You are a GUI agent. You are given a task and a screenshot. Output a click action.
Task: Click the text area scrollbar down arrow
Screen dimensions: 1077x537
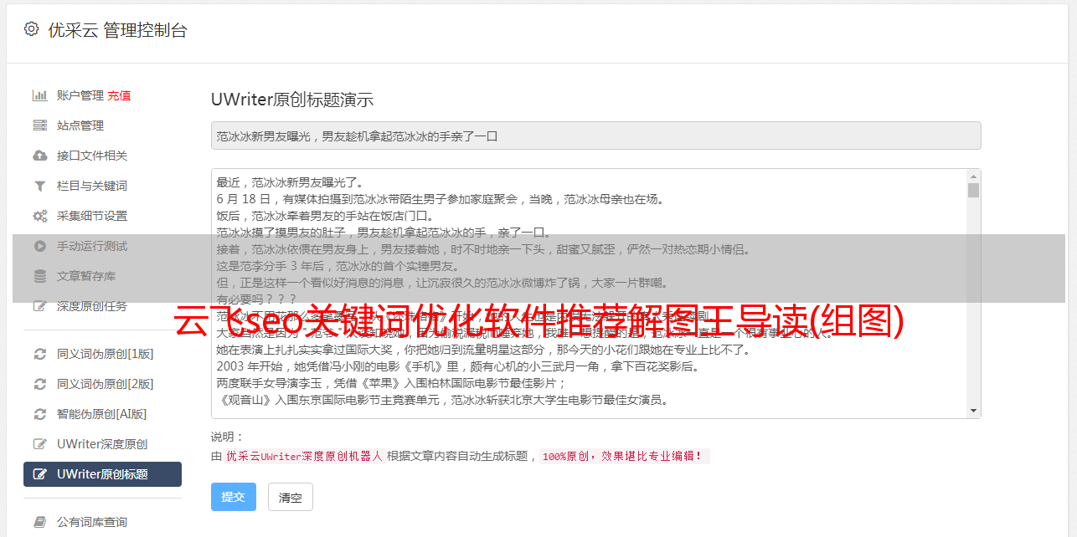click(973, 411)
